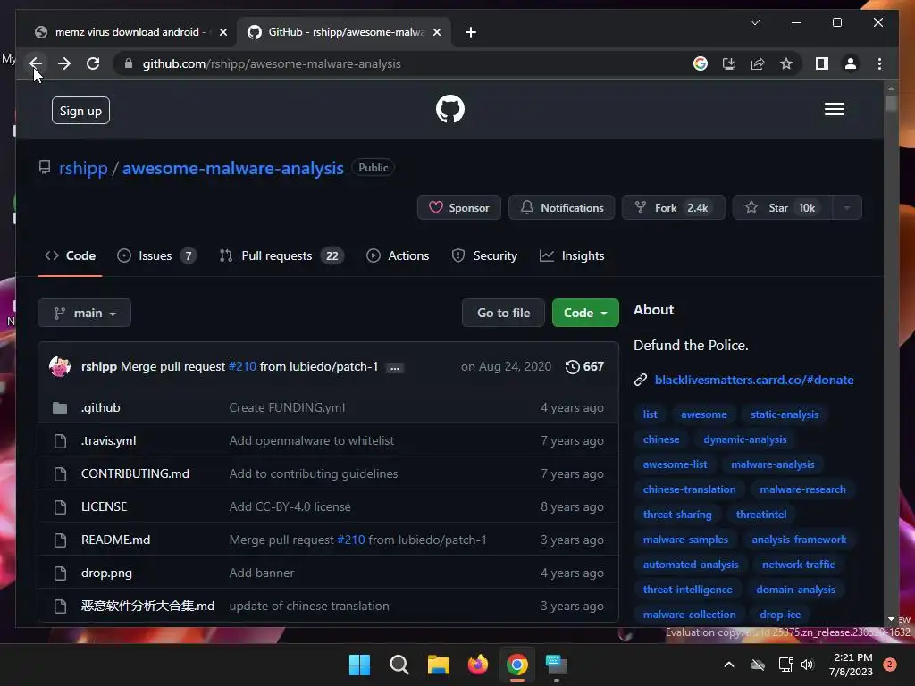Open a new browser tab
The image size is (915, 686).
point(471,32)
